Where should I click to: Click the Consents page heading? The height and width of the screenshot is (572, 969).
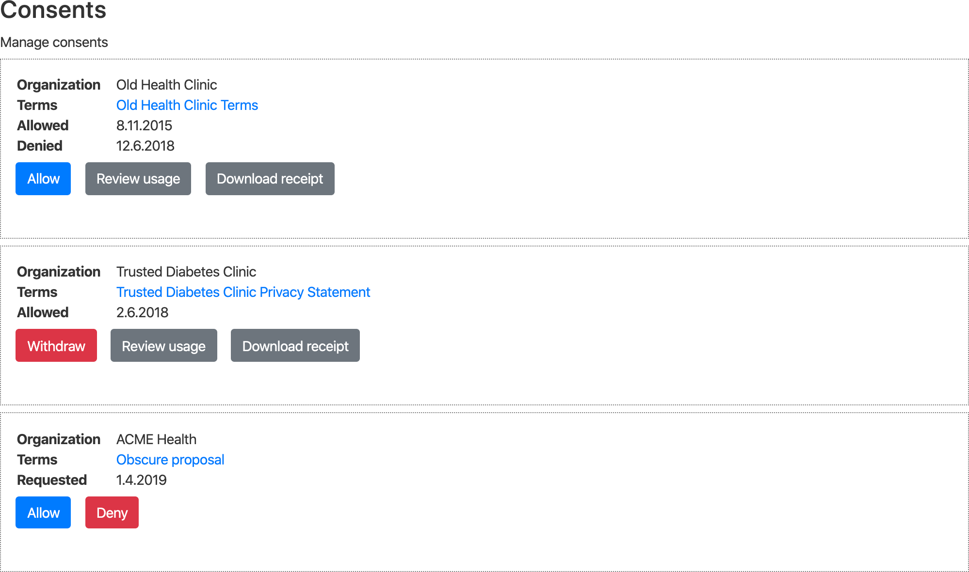(53, 10)
